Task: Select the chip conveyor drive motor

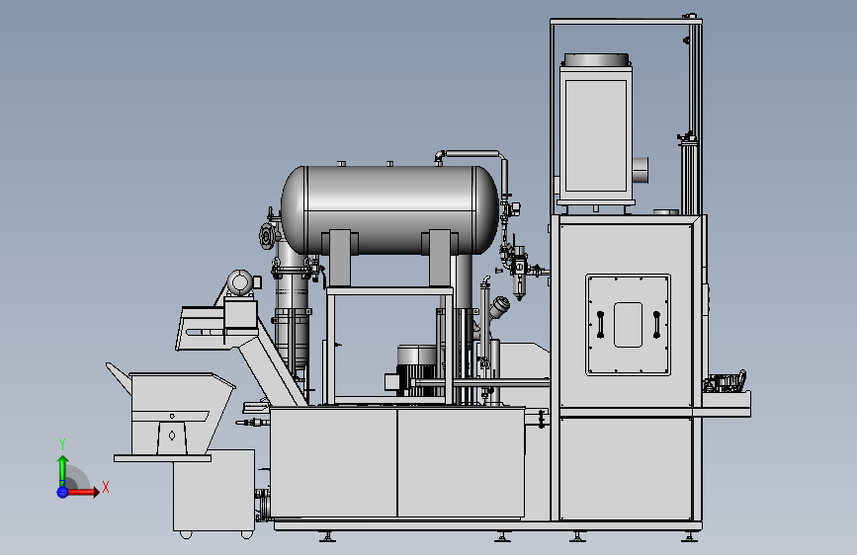Action: pyautogui.click(x=241, y=283)
